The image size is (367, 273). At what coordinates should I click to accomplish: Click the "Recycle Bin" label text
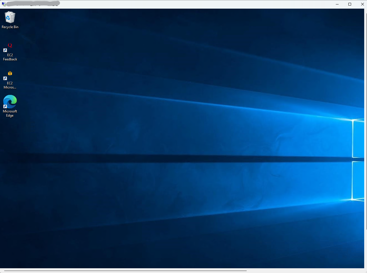point(10,27)
